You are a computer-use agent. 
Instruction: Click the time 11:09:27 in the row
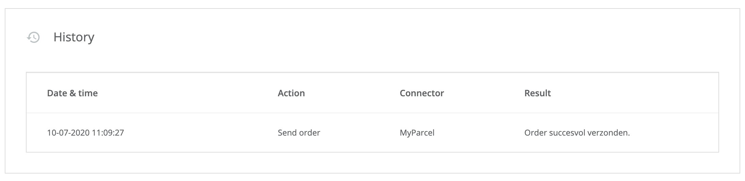108,133
